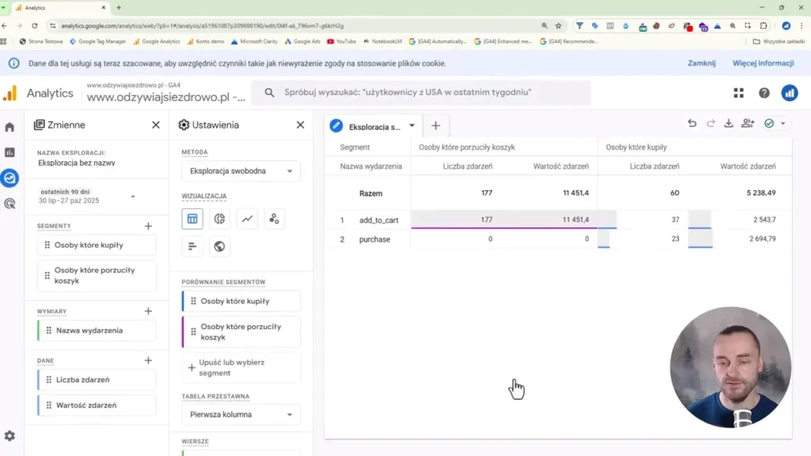The image size is (811, 456).
Task: Open the Metoda Eksploracja swobodna dropdown
Action: [x=241, y=171]
